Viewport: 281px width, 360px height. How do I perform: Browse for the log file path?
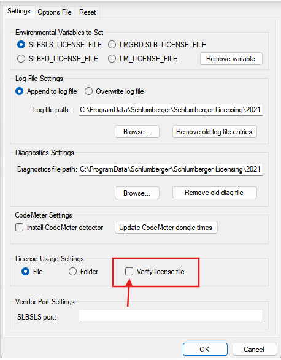[137, 132]
